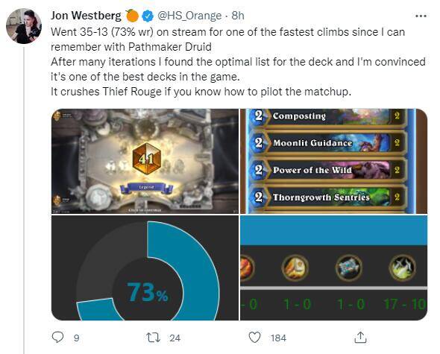Open the three-dot more options menu
This screenshot has height=354, width=440.
tap(421, 16)
